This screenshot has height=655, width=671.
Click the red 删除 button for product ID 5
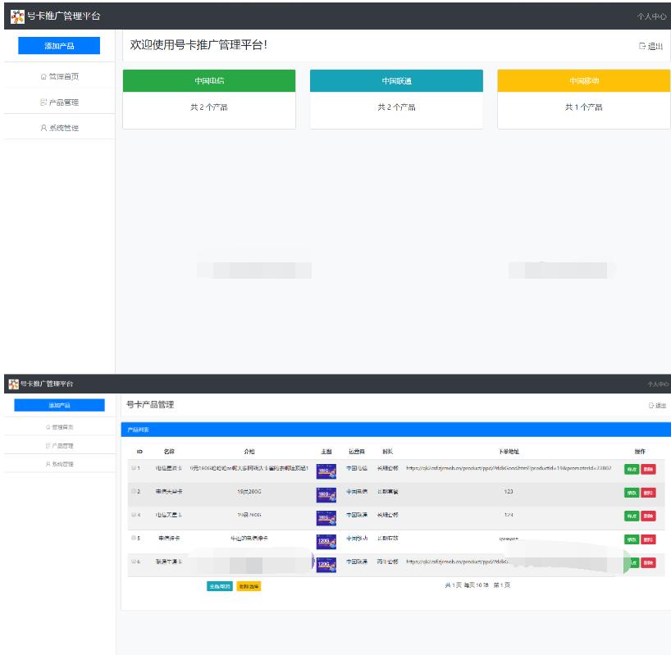click(648, 539)
